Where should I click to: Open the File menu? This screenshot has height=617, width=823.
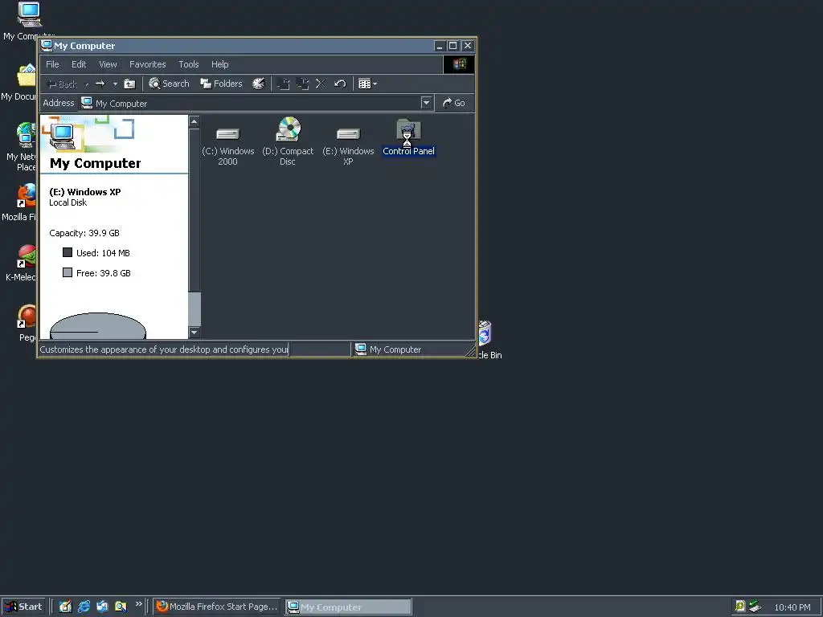52,64
